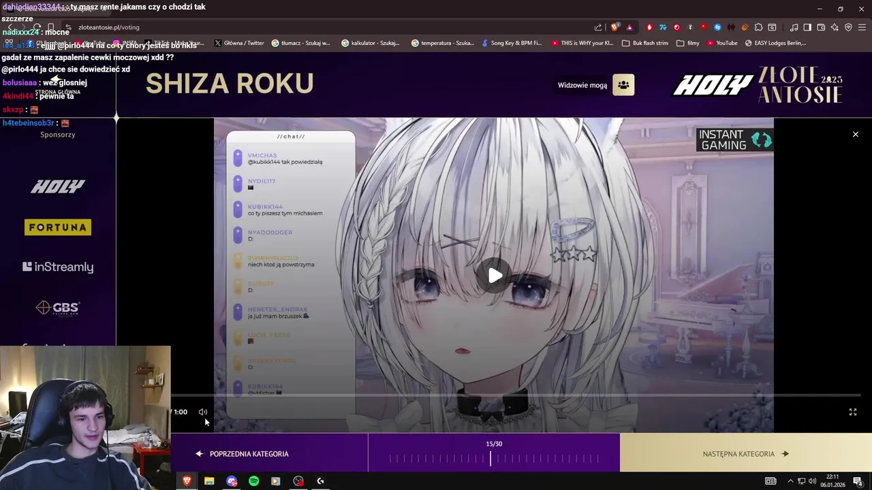Open the GBS sponsor logo
This screenshot has width=872, height=490.
point(58,308)
